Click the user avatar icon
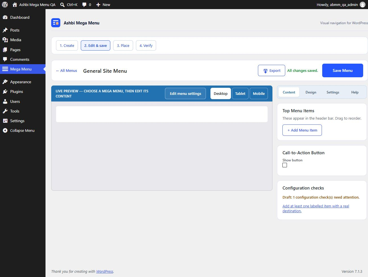The height and width of the screenshot is (277, 368). 362,5
